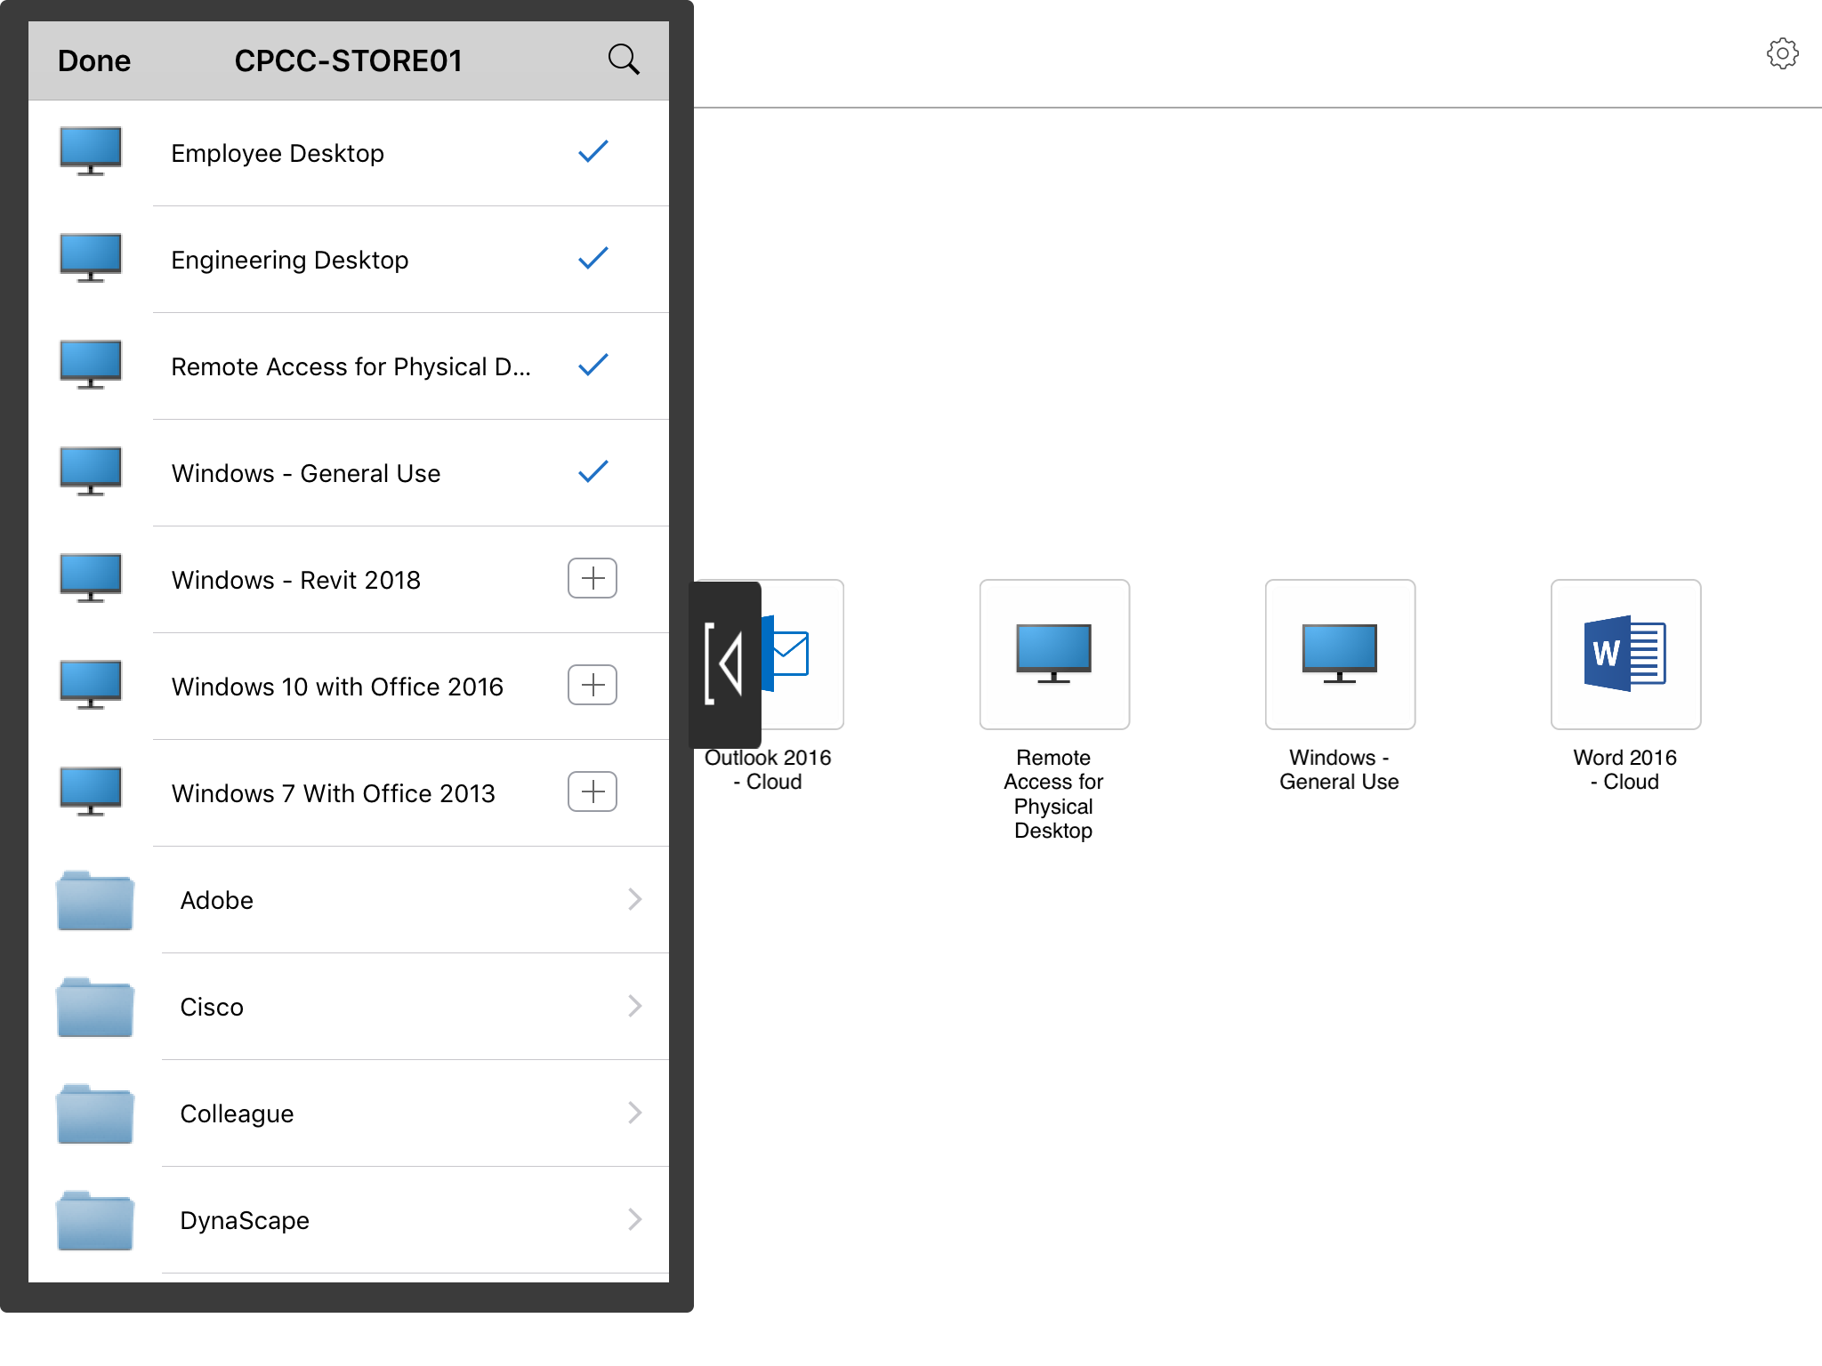This screenshot has width=1822, height=1366.
Task: Open the search magnifier icon
Action: (x=624, y=60)
